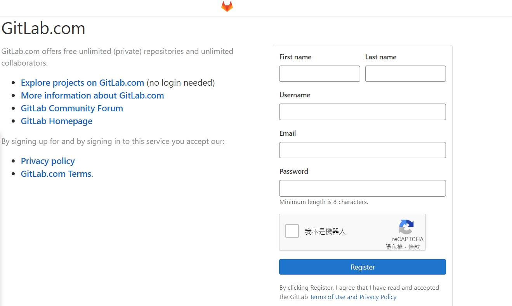
Task: Click the 我不是機器人 captcha label
Action: click(x=325, y=232)
